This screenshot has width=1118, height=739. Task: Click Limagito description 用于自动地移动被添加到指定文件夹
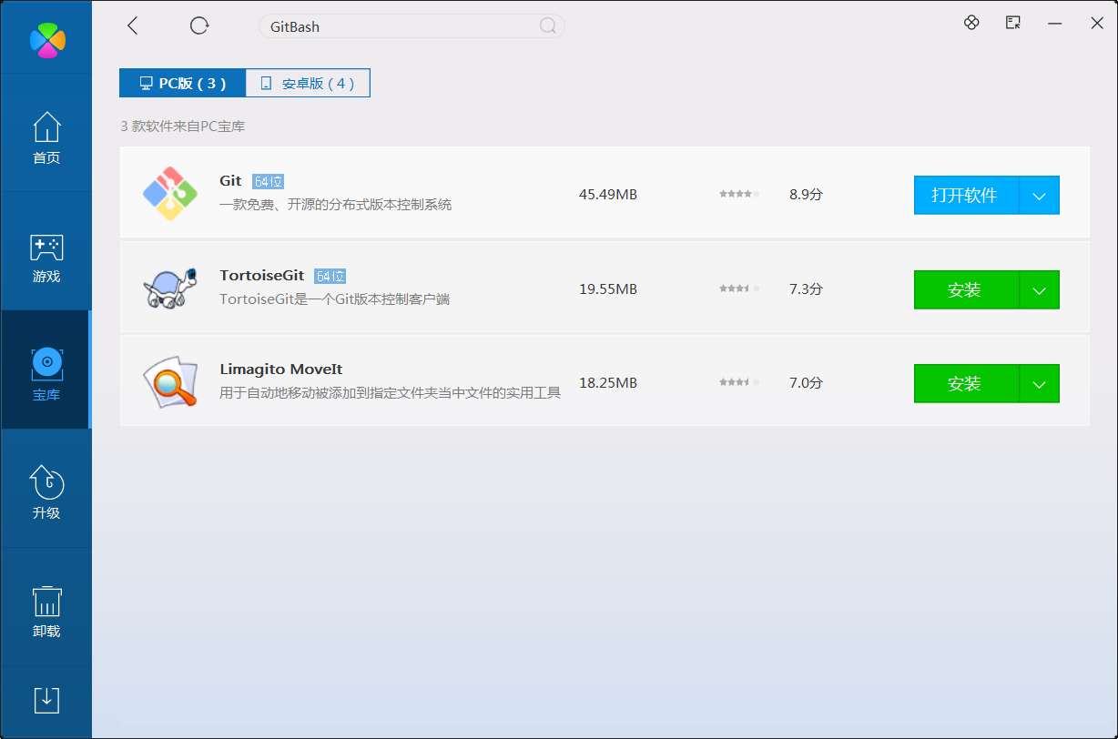point(391,392)
